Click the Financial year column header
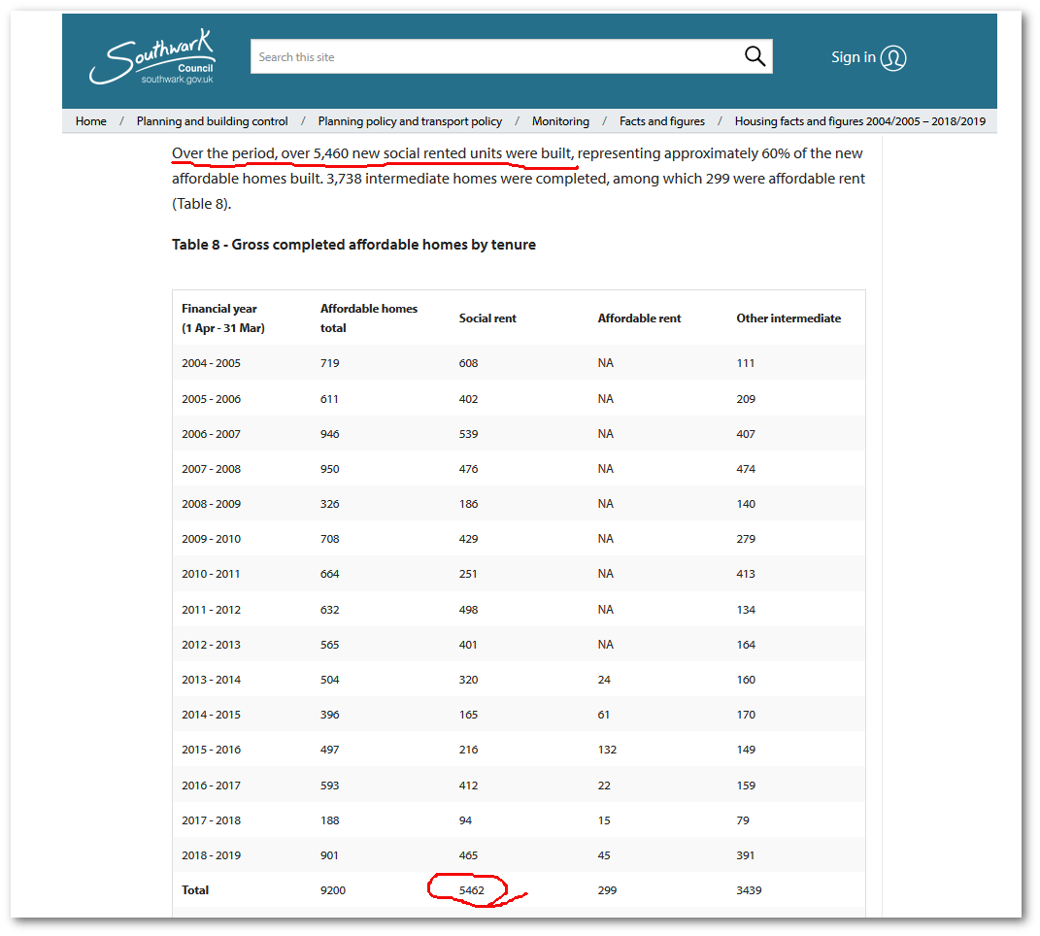 pos(223,318)
